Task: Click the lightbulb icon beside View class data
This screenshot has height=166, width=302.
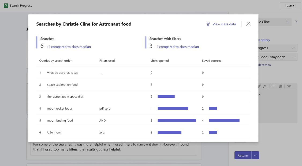Action: [208, 24]
